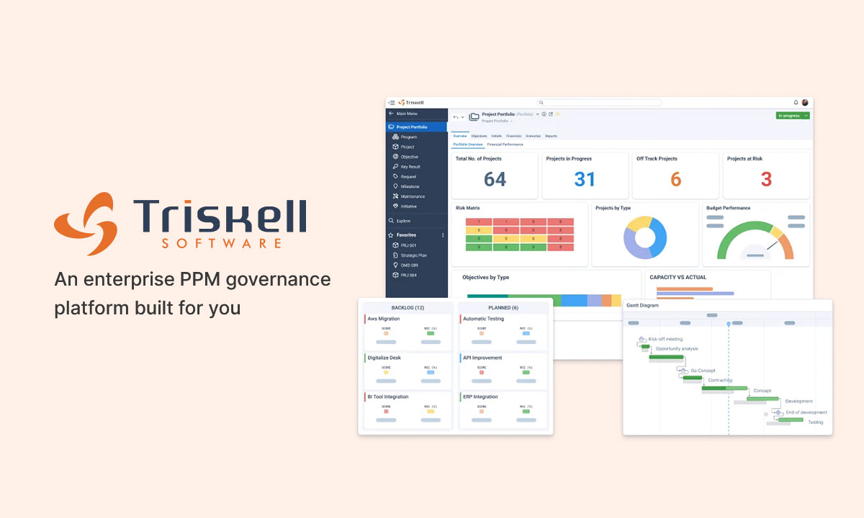Click the notification bell icon
The image size is (864, 518).
[x=796, y=104]
